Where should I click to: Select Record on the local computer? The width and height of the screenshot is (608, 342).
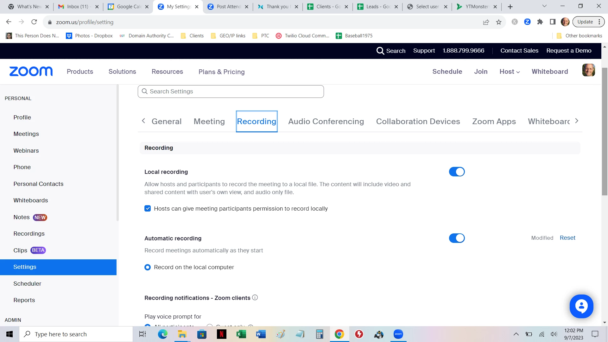(148, 267)
